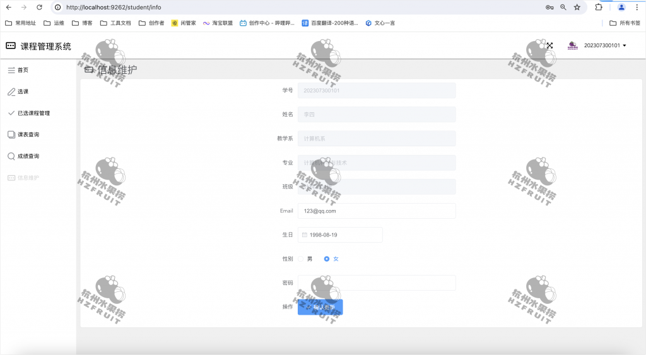Viewport: 646px width, 355px height.
Task: Click the checkmark icon for 已选课程管理
Action: (x=11, y=113)
